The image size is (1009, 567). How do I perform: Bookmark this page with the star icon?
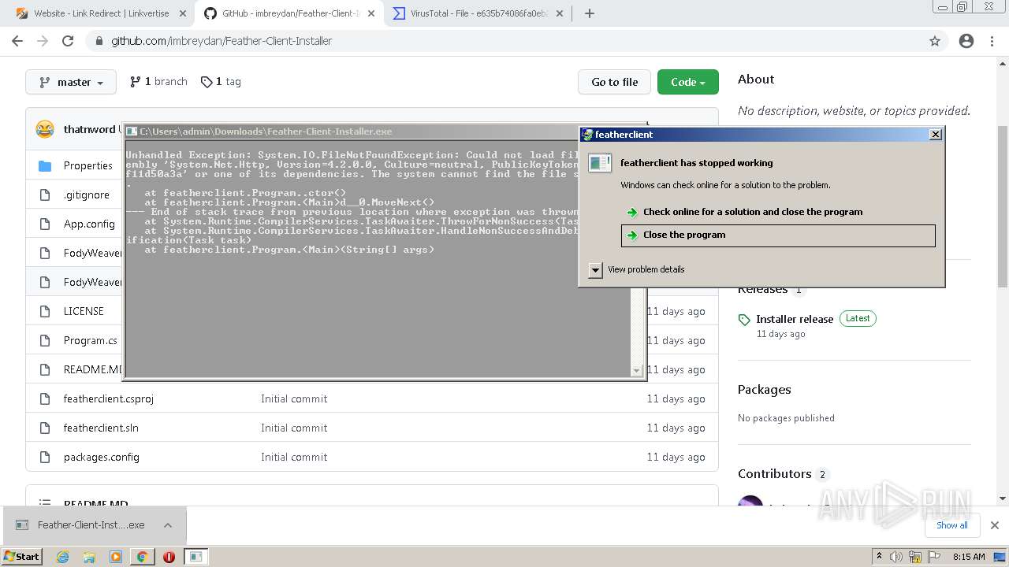click(935, 41)
